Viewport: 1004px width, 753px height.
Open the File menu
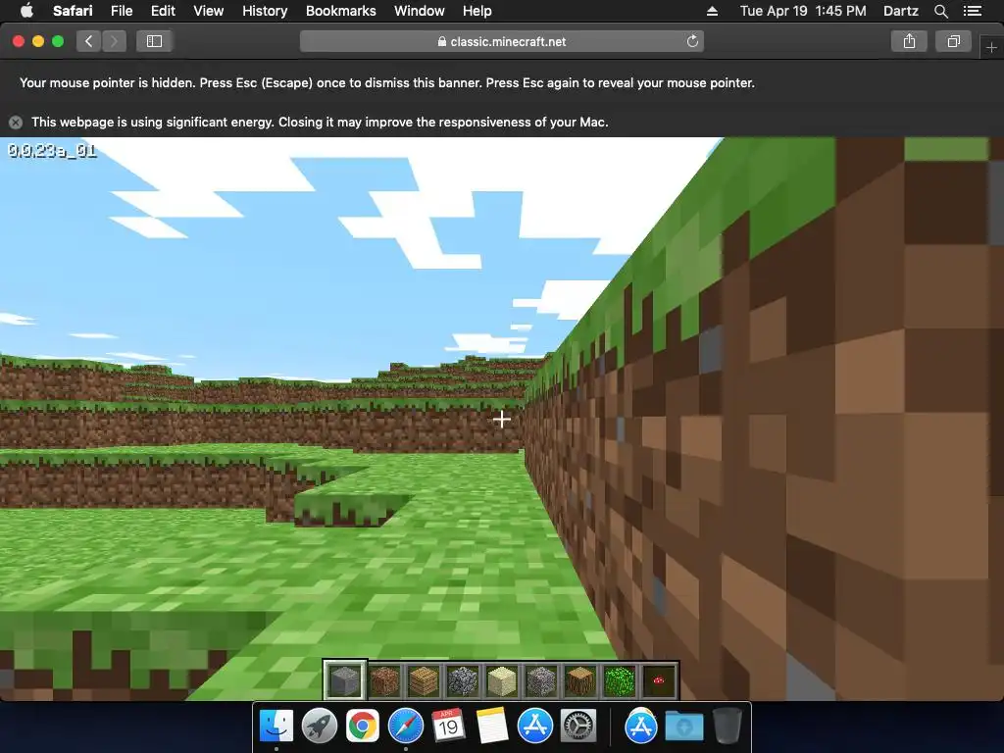(122, 11)
